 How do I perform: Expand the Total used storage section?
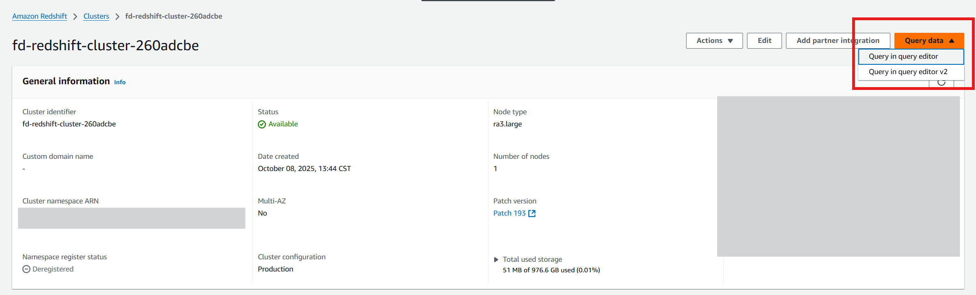click(x=496, y=260)
